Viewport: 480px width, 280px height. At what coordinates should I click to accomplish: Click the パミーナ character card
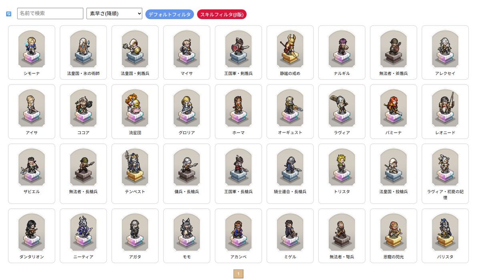coord(394,111)
